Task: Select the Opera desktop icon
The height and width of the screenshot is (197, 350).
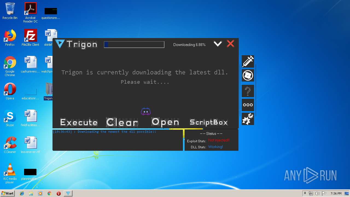Action: 10,91
